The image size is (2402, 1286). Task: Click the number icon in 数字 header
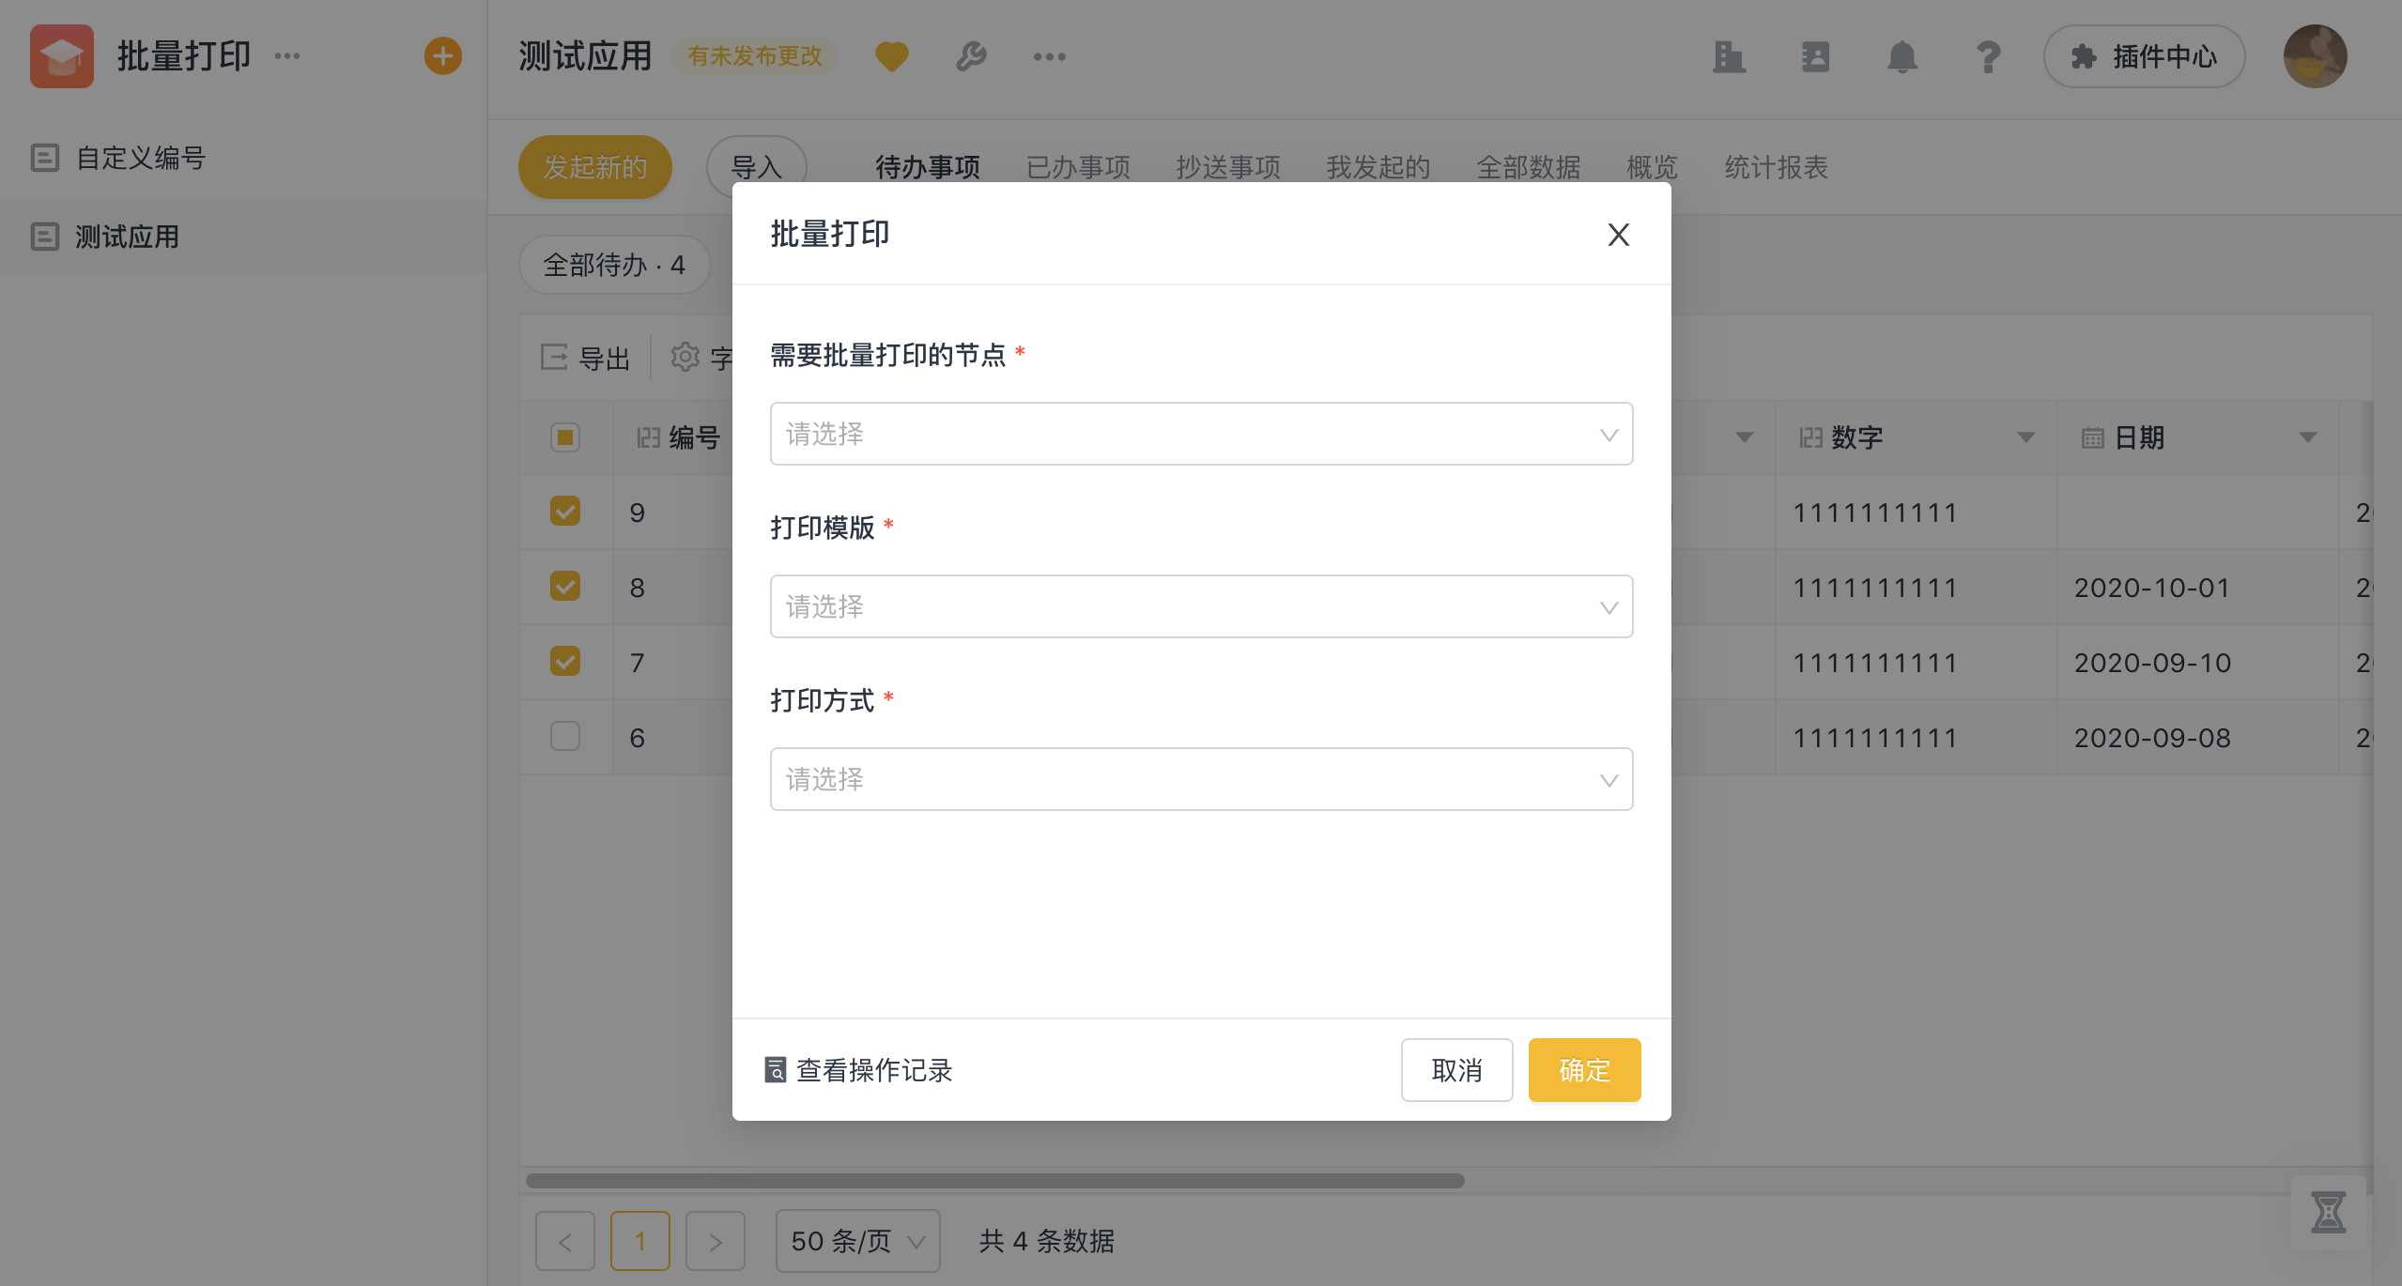(x=1810, y=437)
